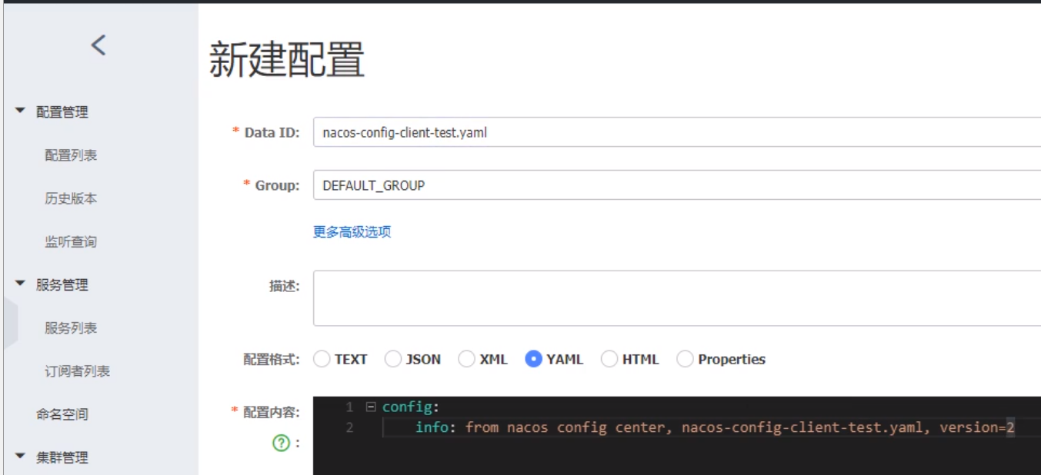The width and height of the screenshot is (1041, 475).
Task: Select the Properties format radio button
Action: point(685,359)
